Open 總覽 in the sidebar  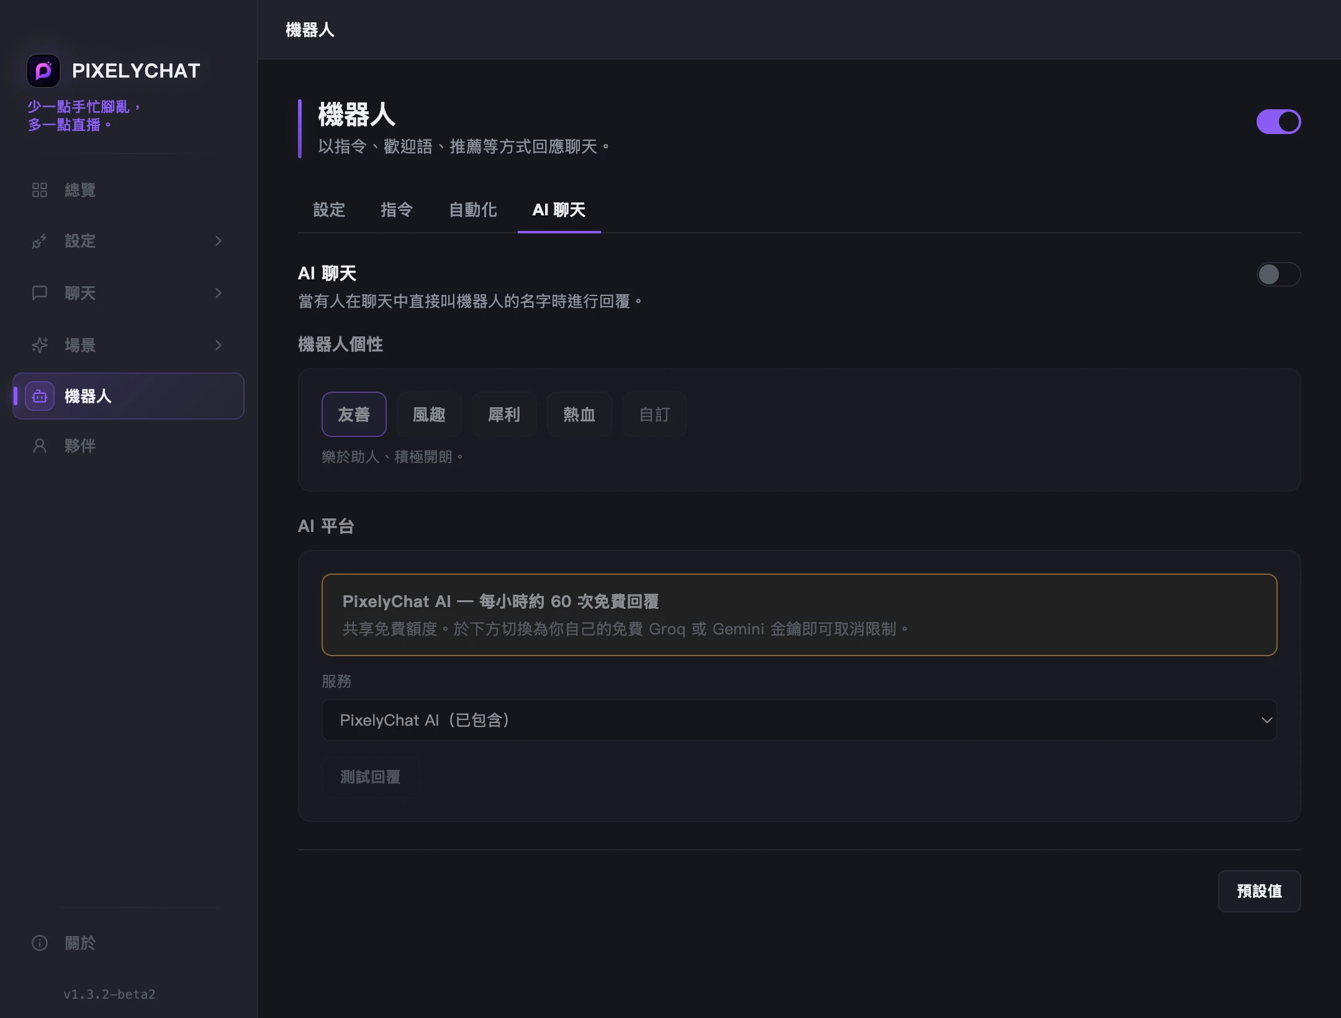pos(128,190)
